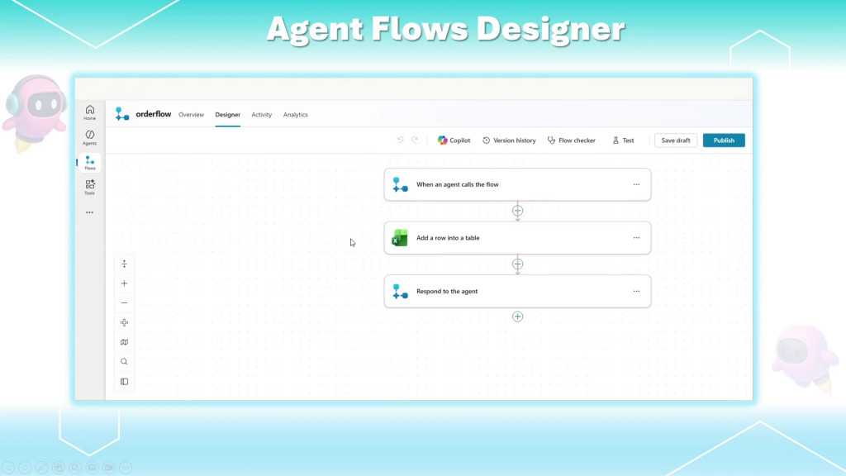Screen dimensions: 846x476
Task: Start a Test of the flow
Action: click(623, 140)
